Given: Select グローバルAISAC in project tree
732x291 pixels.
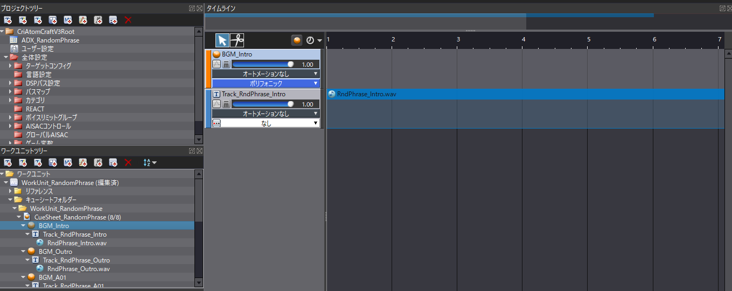Looking at the screenshot, I should point(47,134).
